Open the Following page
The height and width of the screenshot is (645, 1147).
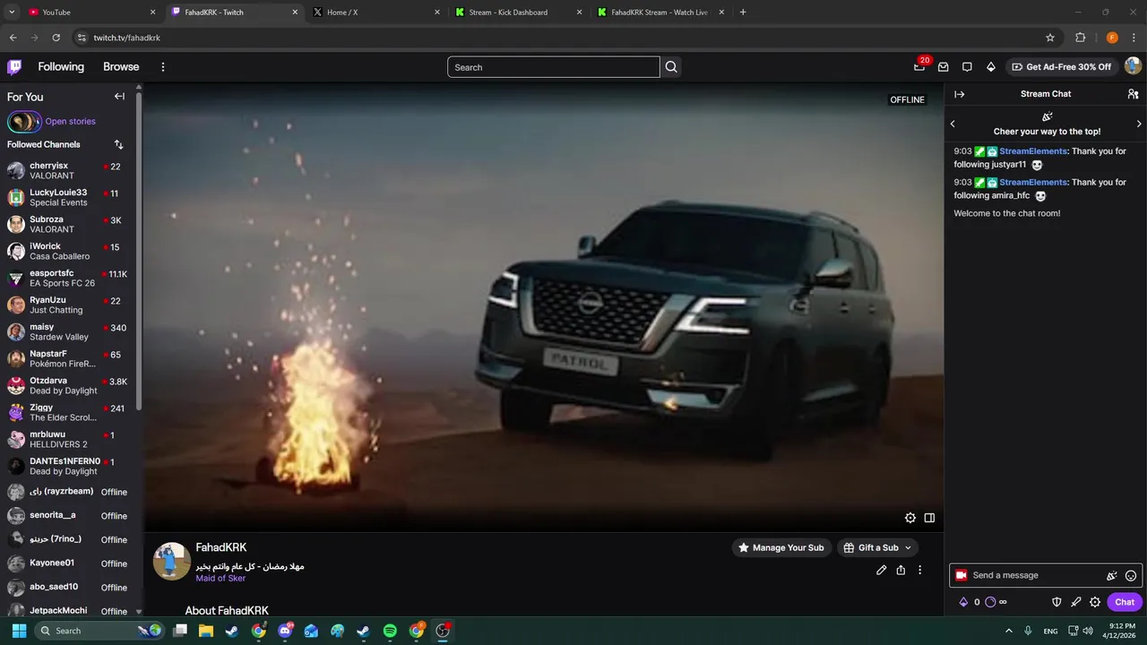(x=61, y=67)
